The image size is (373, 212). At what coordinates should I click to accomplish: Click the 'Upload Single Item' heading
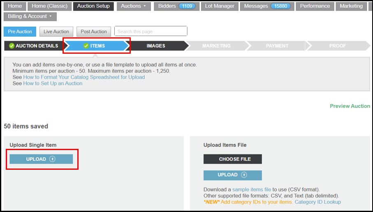(x=33, y=145)
